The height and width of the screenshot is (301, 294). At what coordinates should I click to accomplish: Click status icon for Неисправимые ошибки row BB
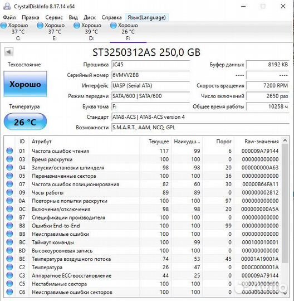click(9, 234)
